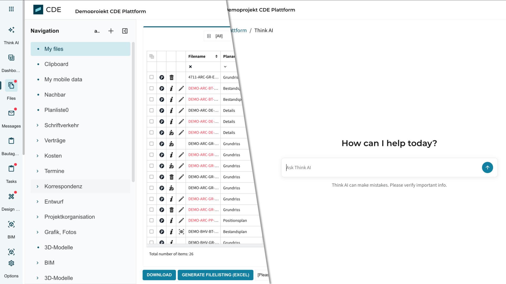Click the Ask Think AI input field
The height and width of the screenshot is (284, 506).
[382, 168]
